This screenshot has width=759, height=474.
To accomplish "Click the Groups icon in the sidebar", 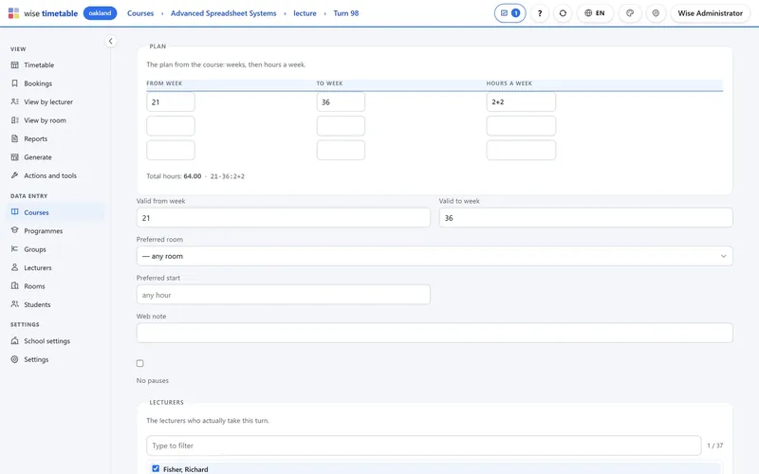I will click(14, 249).
